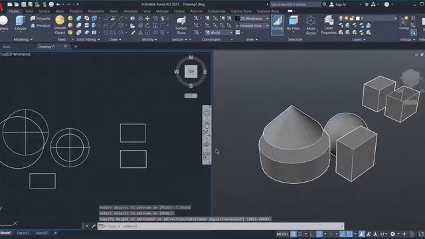Expand the Solid Editing panel
The image size is (425, 239).
88,40
